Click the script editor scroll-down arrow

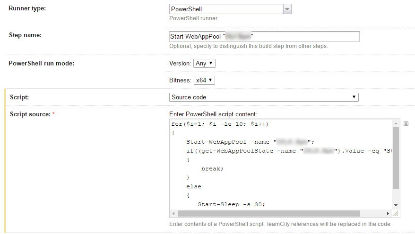click(x=396, y=205)
